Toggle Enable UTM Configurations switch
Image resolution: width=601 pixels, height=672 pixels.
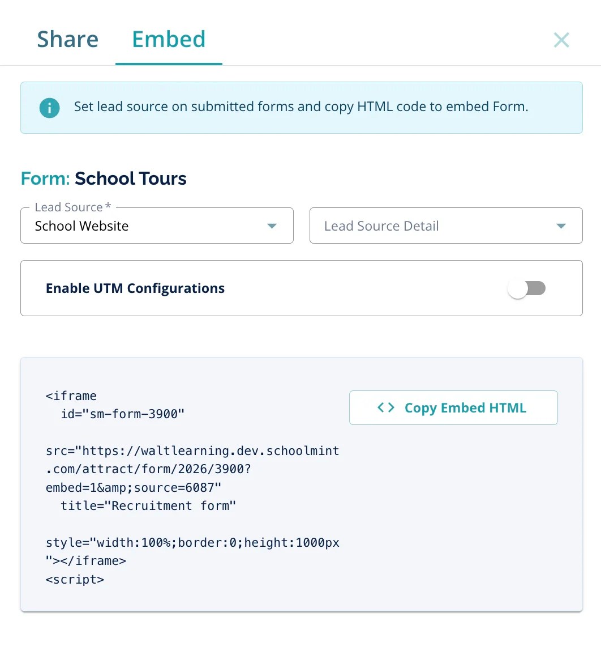(527, 288)
